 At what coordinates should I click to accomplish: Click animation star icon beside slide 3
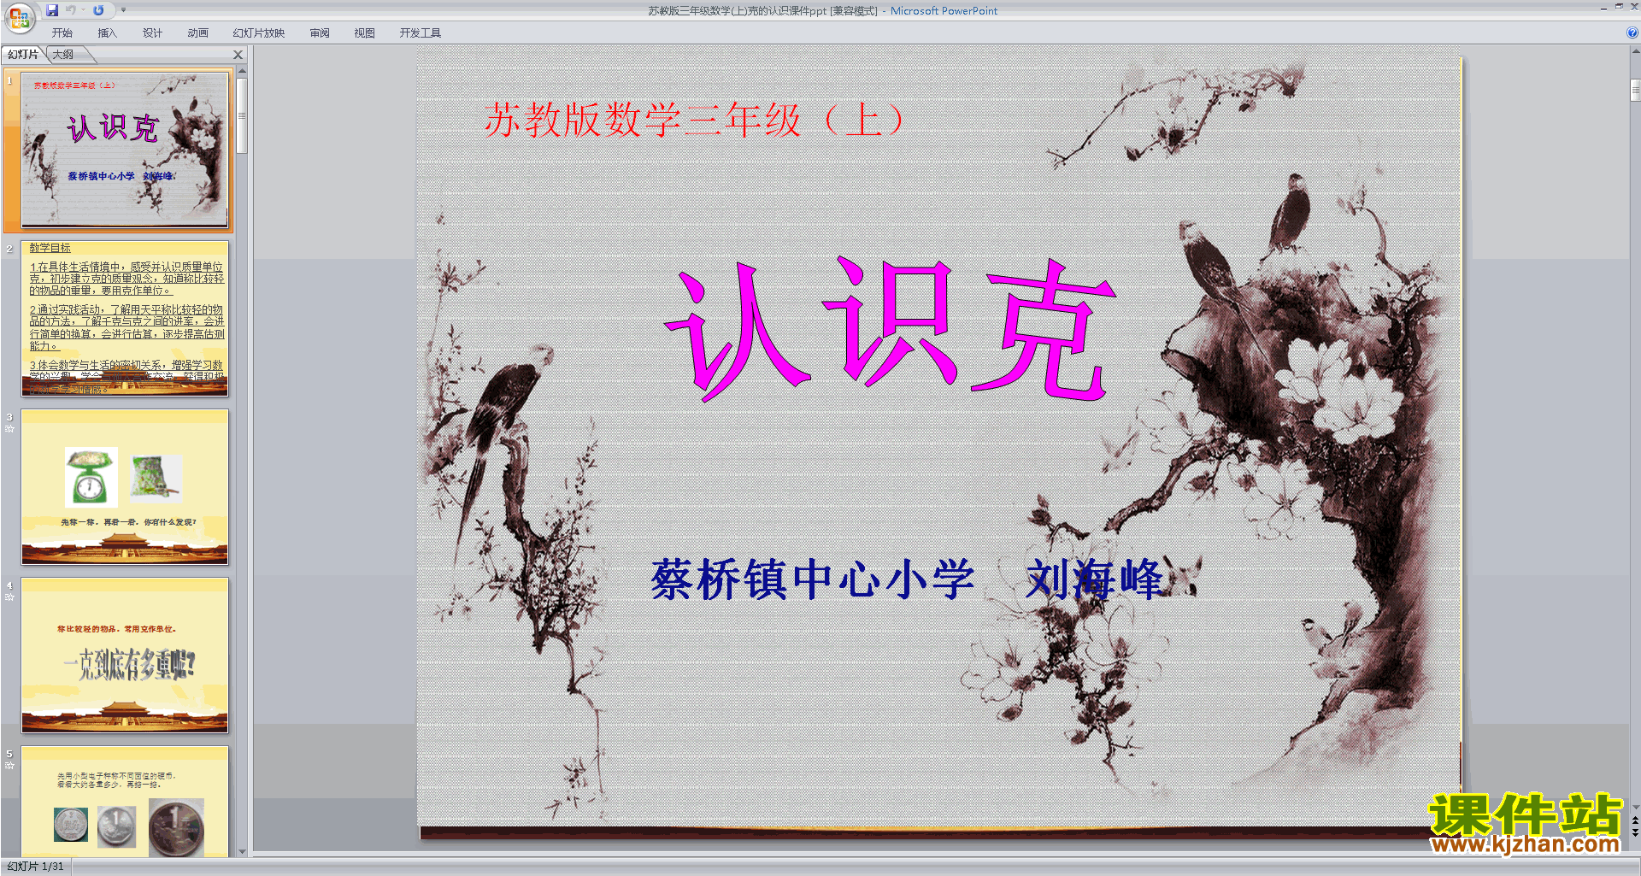(9, 428)
